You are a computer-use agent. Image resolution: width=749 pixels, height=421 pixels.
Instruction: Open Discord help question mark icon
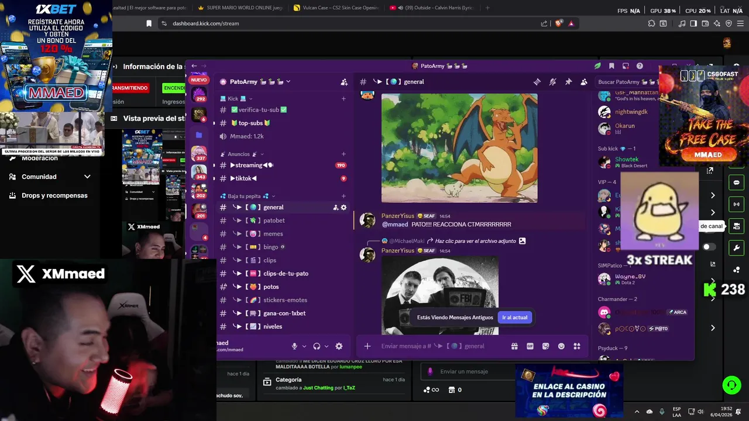pyautogui.click(x=640, y=66)
